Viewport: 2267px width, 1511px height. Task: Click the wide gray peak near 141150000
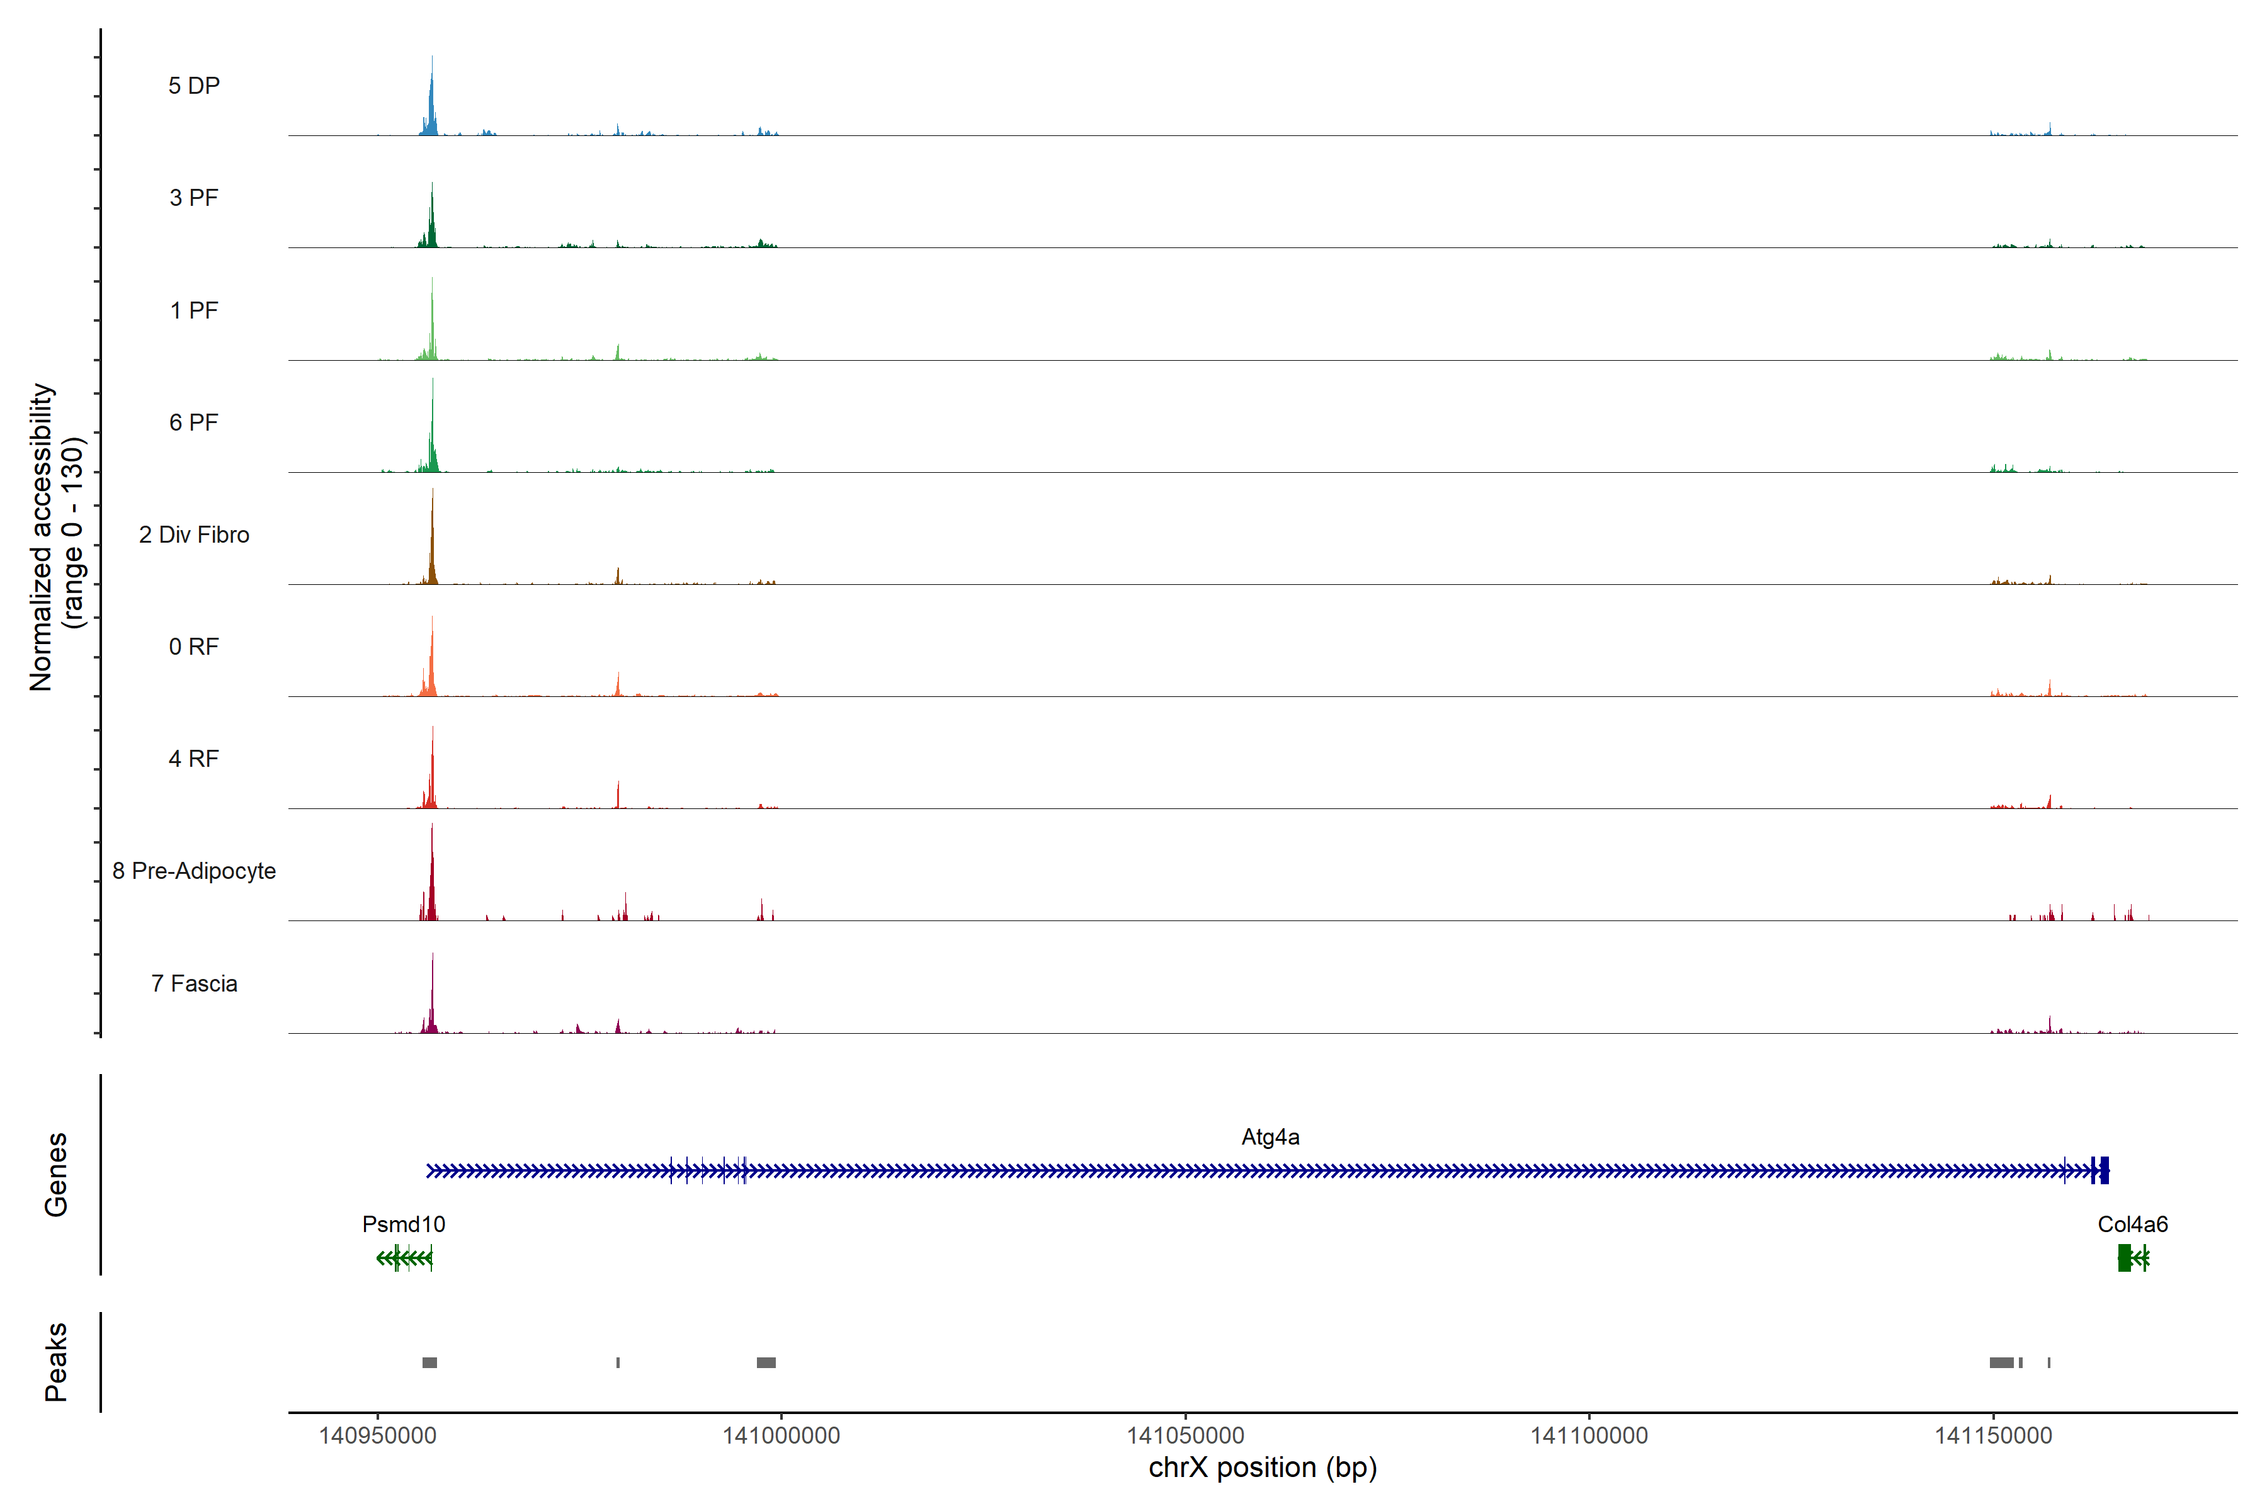click(x=2001, y=1362)
